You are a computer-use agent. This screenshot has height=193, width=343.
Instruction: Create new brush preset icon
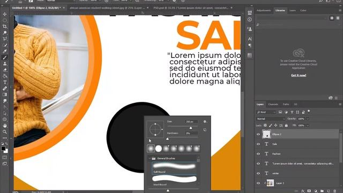[205, 130]
